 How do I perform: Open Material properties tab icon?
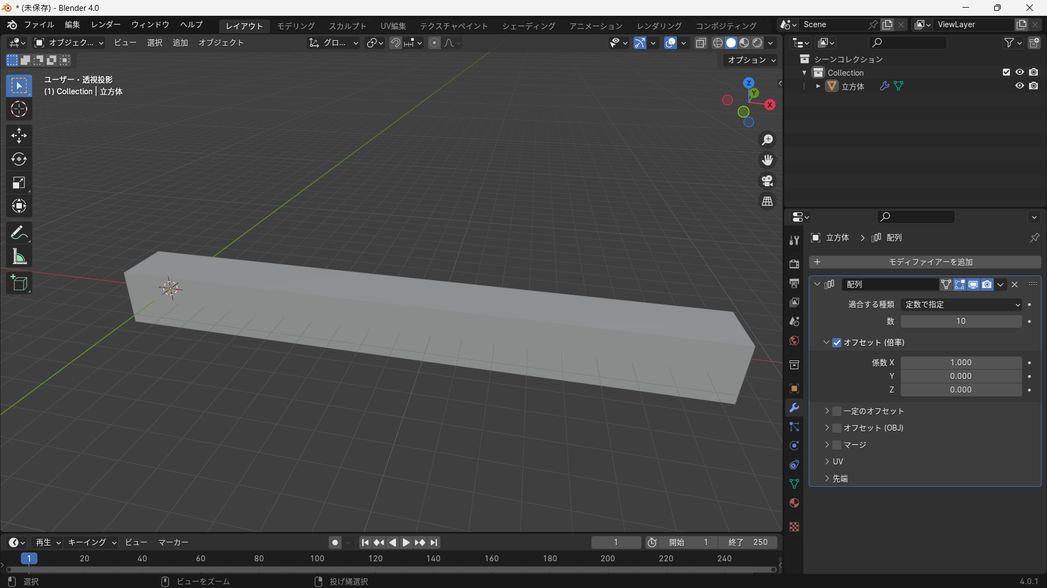click(x=795, y=503)
